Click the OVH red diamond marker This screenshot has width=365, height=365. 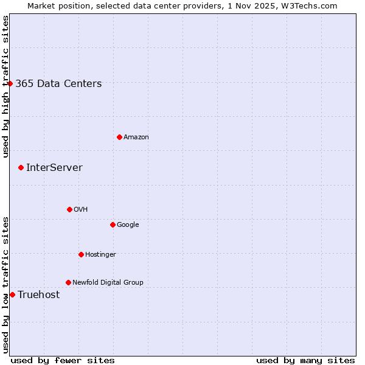pyautogui.click(x=69, y=209)
